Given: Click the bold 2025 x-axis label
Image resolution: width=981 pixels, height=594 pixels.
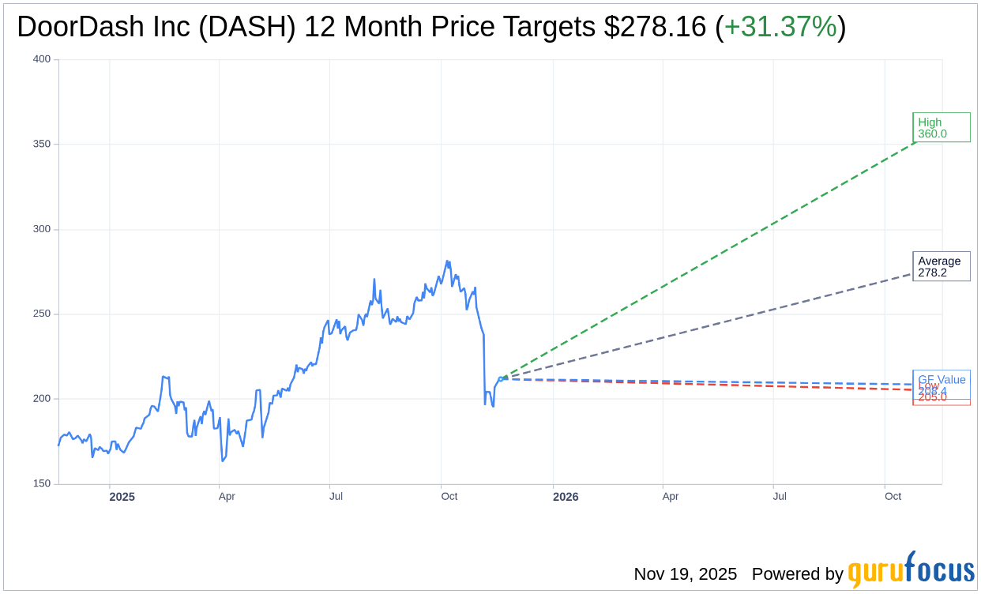Looking at the screenshot, I should pyautogui.click(x=122, y=497).
